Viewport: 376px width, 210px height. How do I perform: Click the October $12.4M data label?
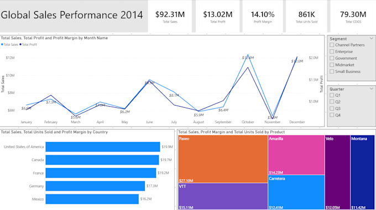(x=248, y=58)
